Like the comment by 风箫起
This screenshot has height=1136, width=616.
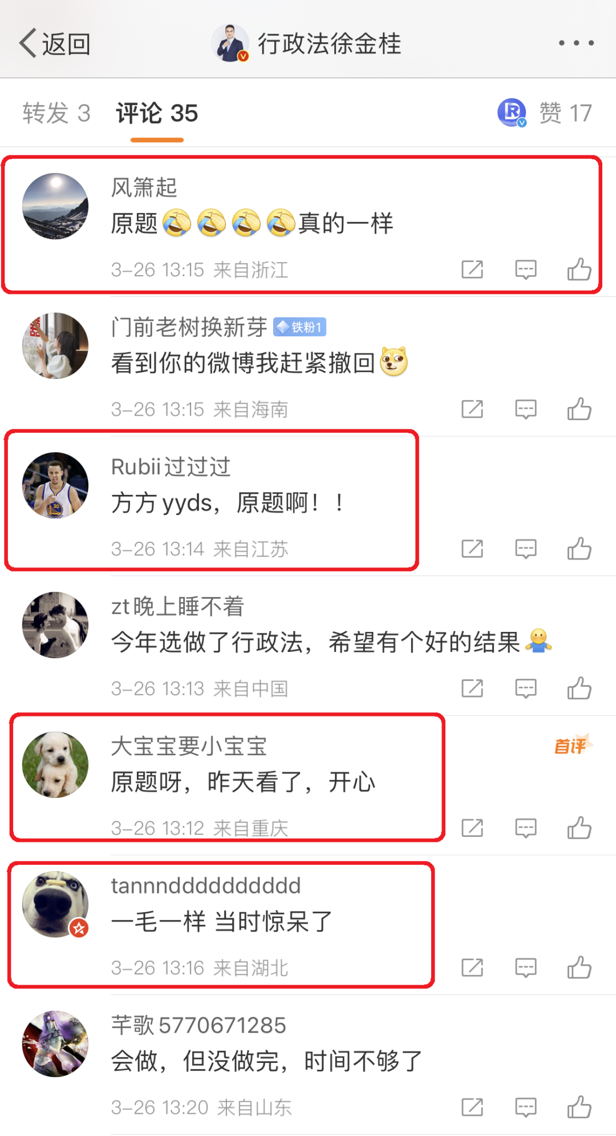click(x=579, y=269)
